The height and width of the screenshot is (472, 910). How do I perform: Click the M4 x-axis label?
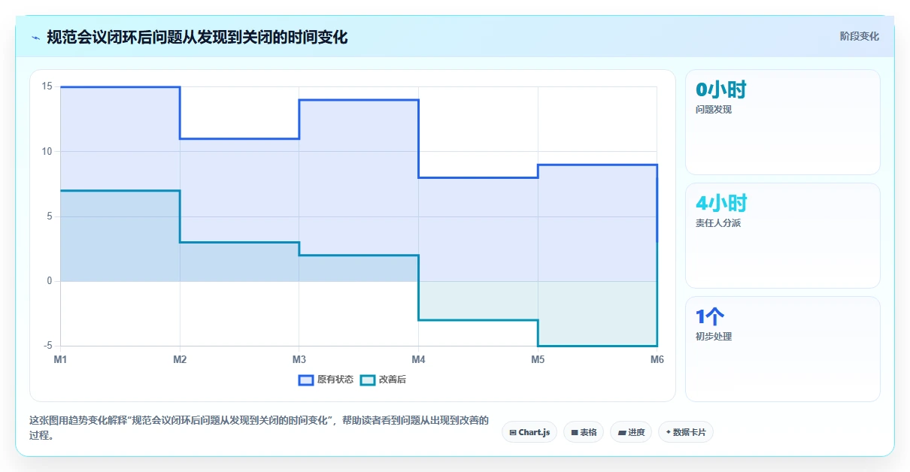[418, 360]
